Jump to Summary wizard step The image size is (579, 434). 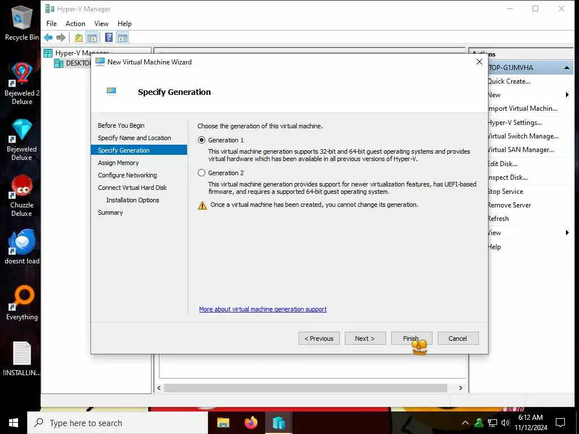(110, 212)
